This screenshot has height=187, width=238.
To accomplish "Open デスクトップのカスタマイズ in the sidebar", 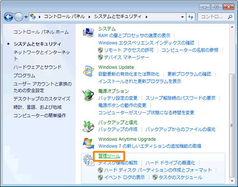I will pyautogui.click(x=42, y=98).
